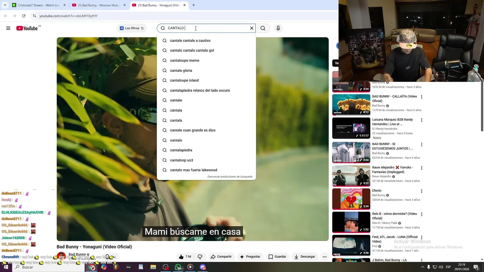Screen dimensions: 484x272
Task: Show hidden system tray icons chevron
Action: tap(422, 267)
